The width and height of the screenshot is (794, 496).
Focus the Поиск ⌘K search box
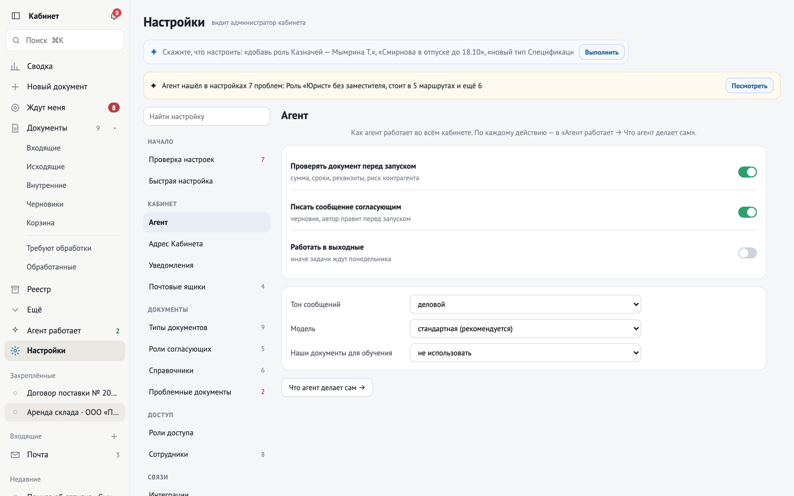(x=65, y=41)
